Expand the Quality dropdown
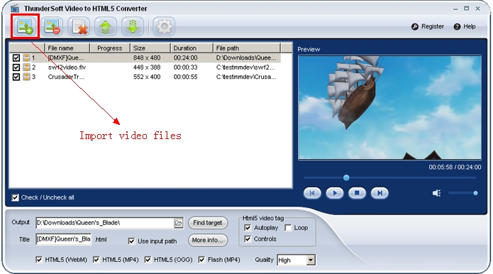This screenshot has width=493, height=274. pos(311,261)
